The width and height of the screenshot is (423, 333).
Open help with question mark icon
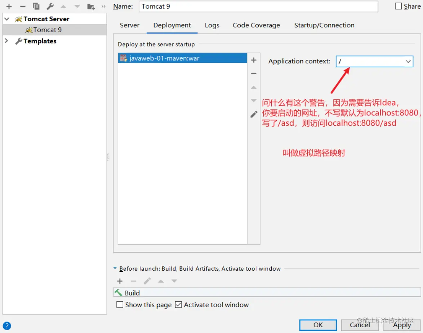pos(7,326)
